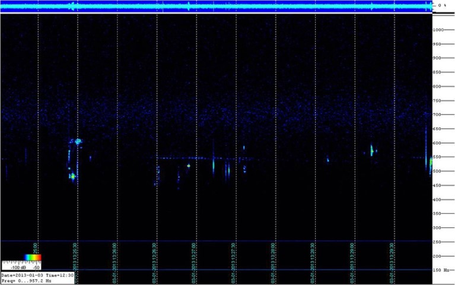Click the 150 Hz frequency axis label

point(441,271)
